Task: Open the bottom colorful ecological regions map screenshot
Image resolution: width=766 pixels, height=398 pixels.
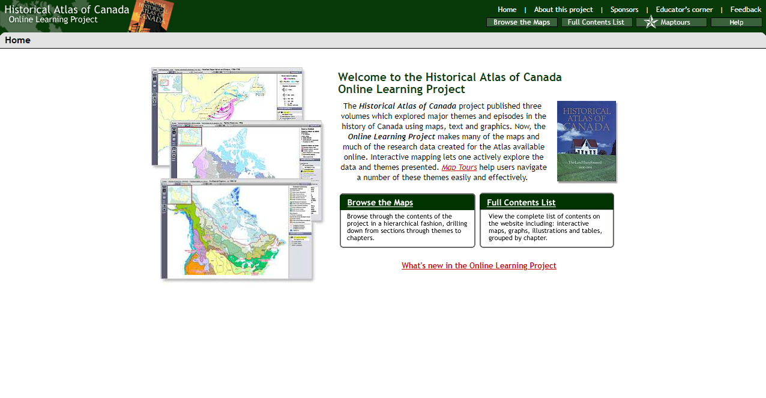Action: coord(237,231)
